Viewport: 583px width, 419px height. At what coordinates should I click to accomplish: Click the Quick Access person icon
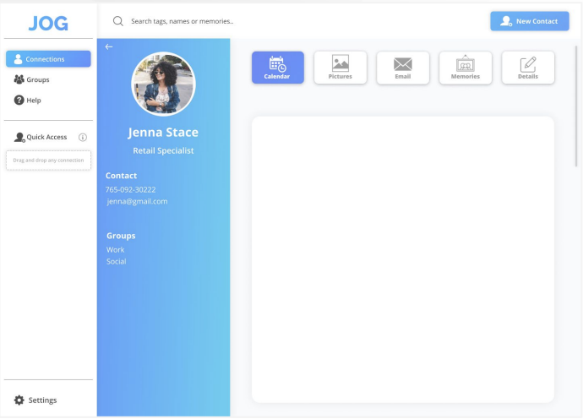[19, 137]
